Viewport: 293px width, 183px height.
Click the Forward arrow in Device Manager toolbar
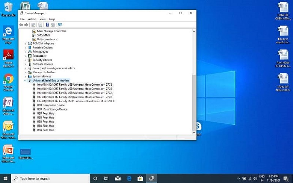coord(26,25)
